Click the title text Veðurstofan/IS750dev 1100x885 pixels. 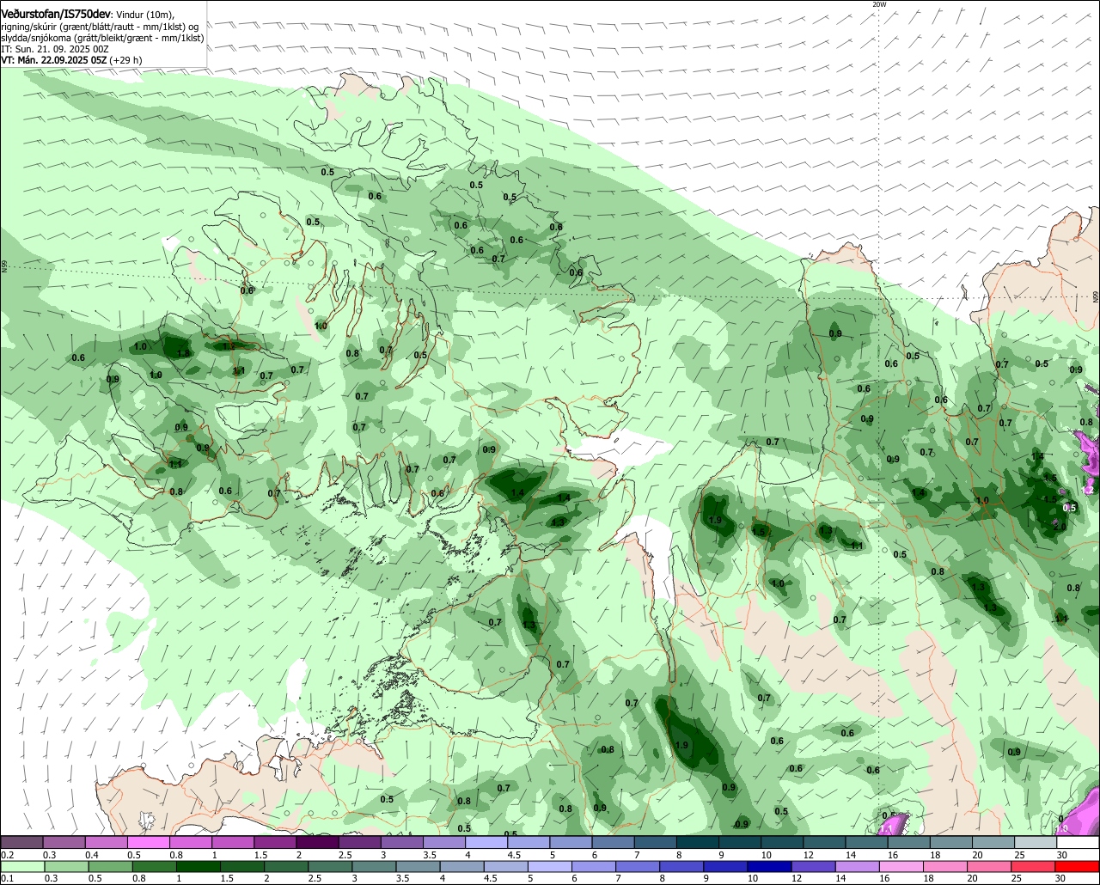(56, 14)
